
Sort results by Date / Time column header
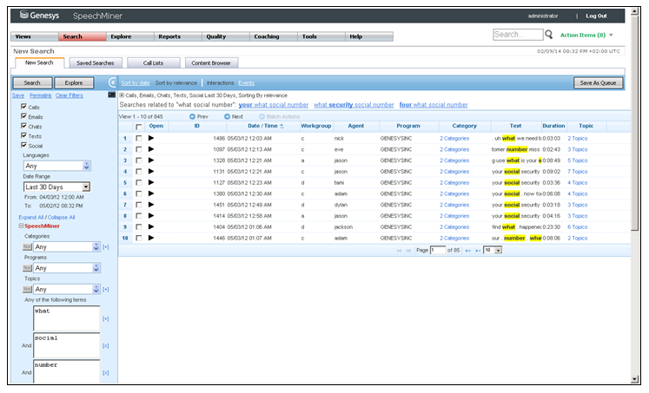(x=262, y=127)
